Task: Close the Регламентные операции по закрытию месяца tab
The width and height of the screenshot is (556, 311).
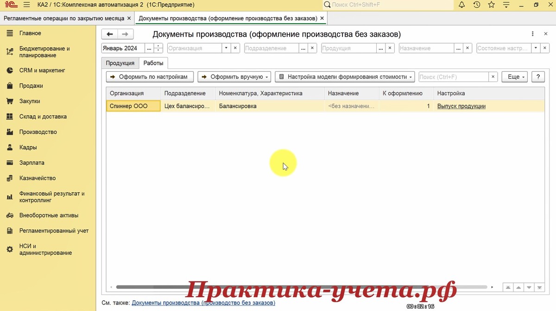Action: point(129,18)
